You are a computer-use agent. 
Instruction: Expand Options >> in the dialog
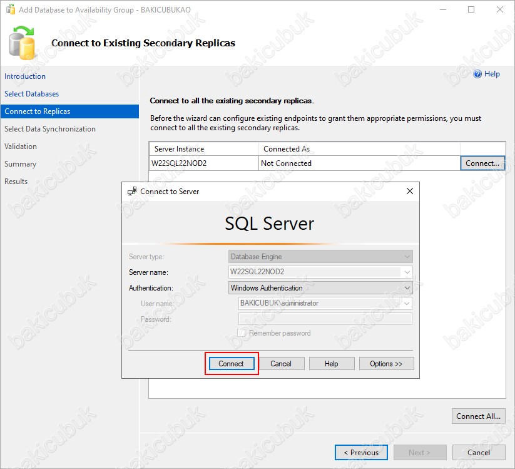pos(386,364)
